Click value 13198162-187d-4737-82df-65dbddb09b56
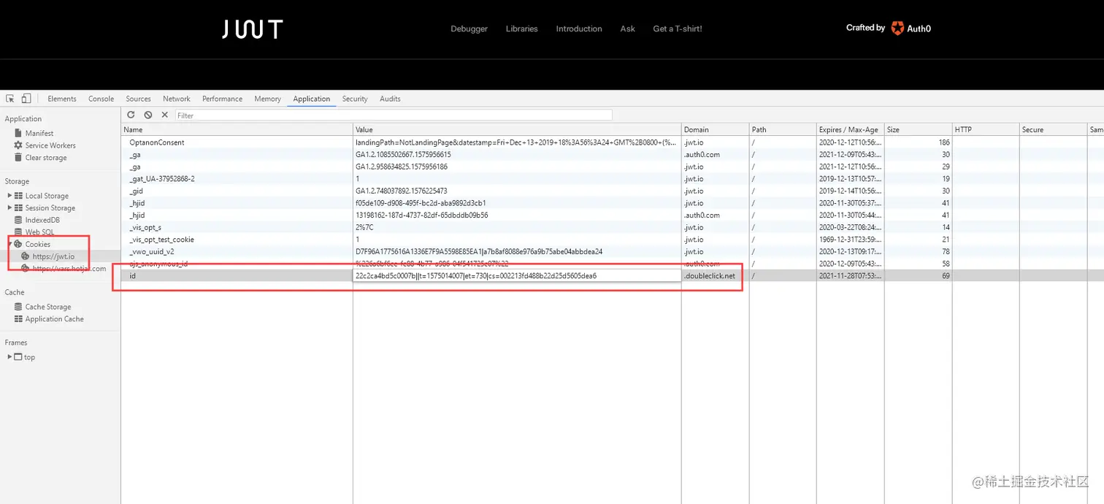The height and width of the screenshot is (504, 1104). (x=422, y=215)
